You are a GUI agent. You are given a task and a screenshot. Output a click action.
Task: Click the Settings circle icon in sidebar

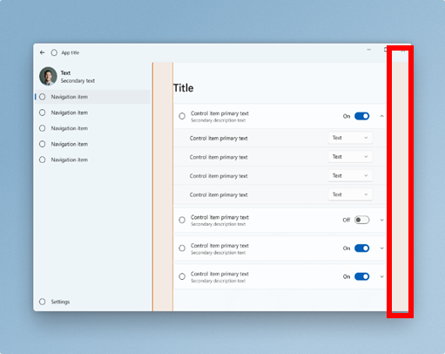click(43, 302)
